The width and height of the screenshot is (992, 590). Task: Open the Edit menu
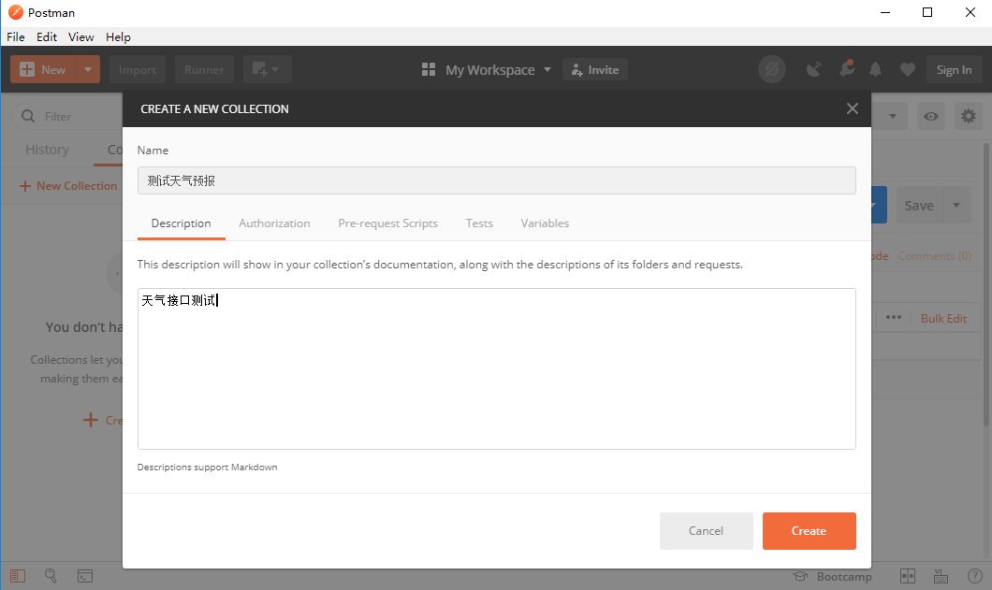47,36
